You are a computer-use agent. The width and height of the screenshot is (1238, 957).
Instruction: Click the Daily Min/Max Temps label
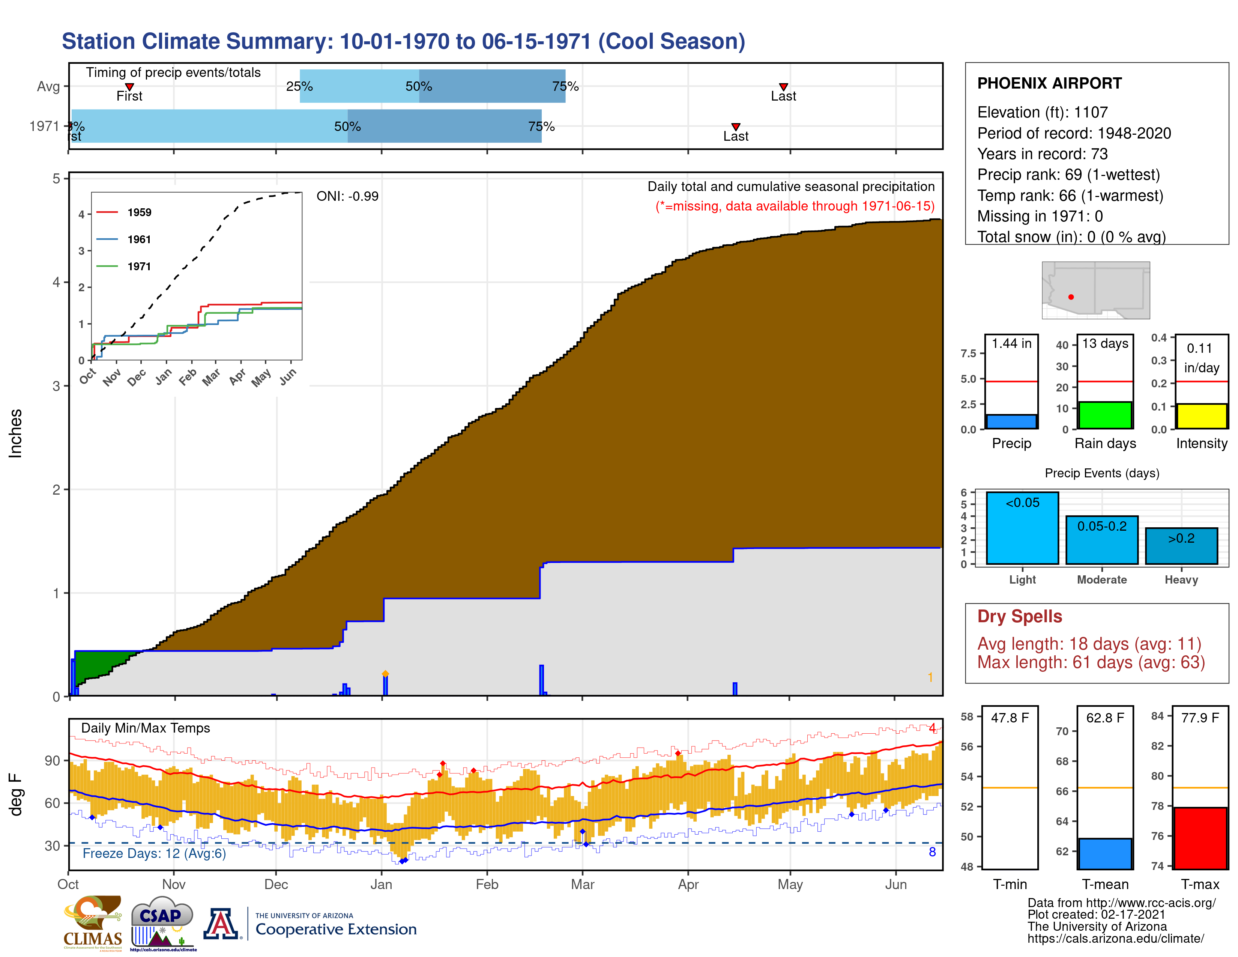(x=146, y=728)
